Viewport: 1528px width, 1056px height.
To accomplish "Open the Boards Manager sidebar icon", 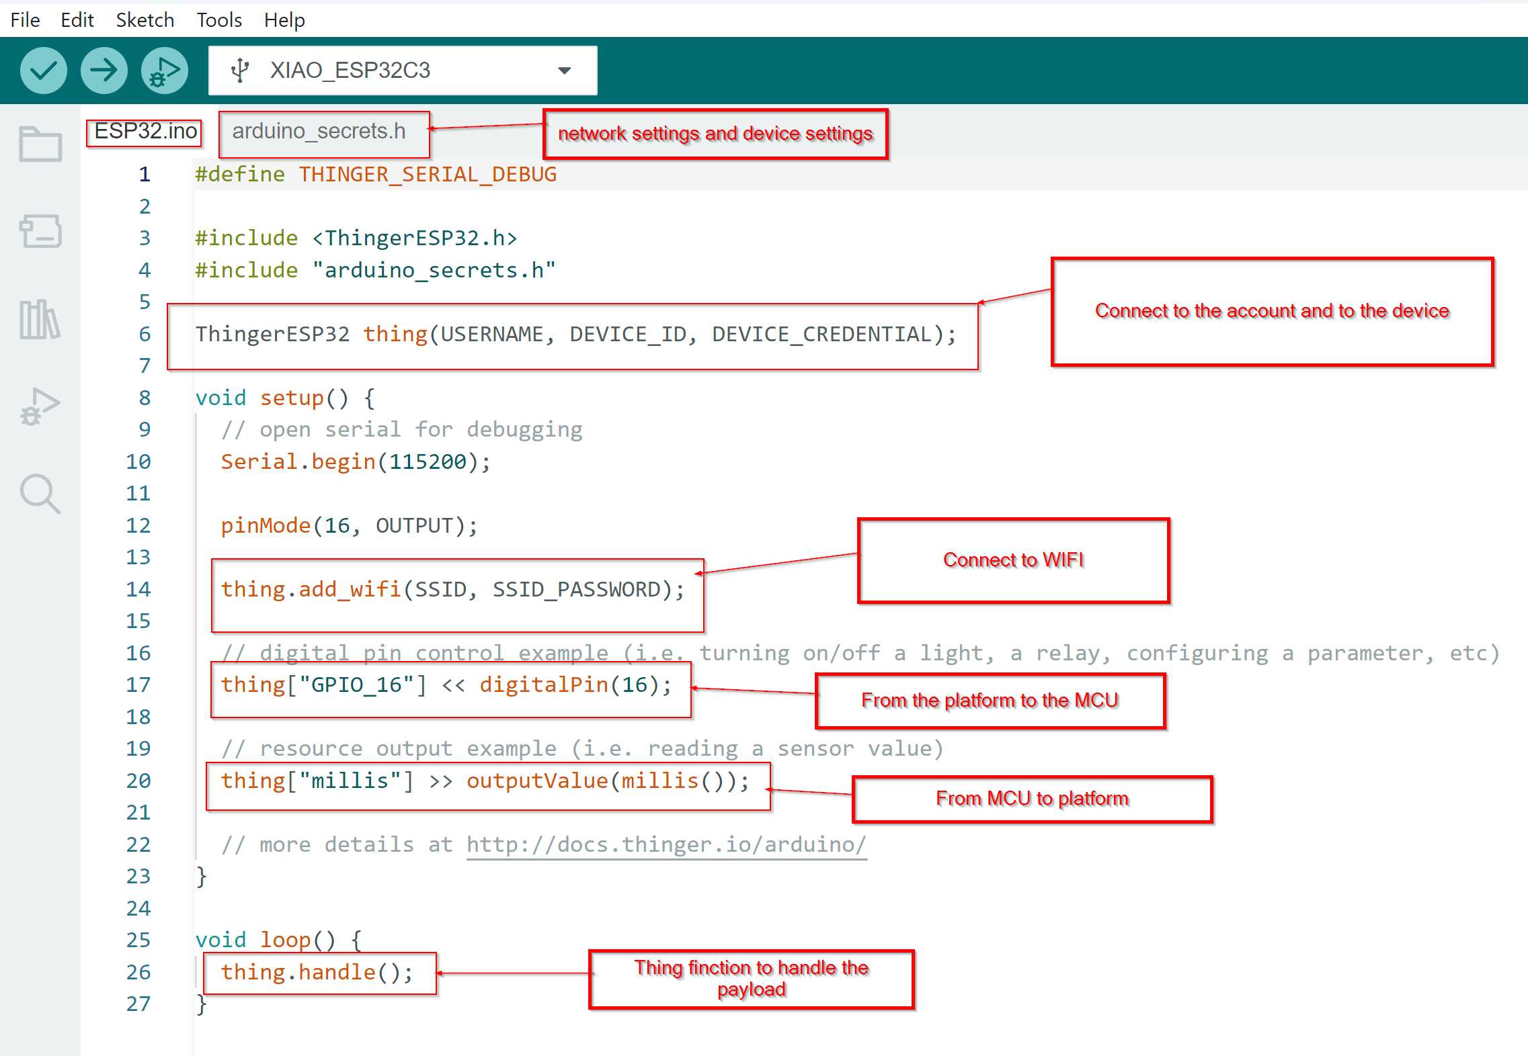I will (40, 231).
